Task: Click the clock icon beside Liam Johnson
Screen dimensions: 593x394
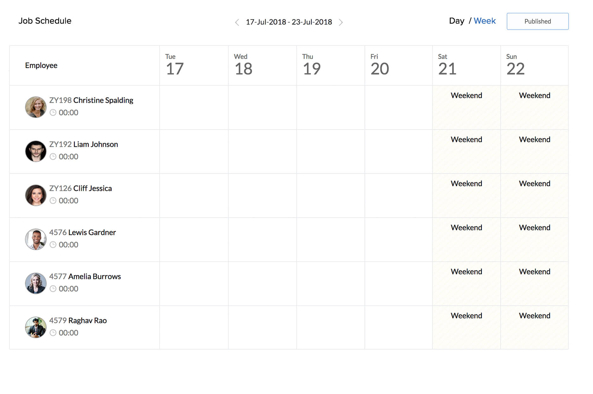Action: pyautogui.click(x=54, y=157)
